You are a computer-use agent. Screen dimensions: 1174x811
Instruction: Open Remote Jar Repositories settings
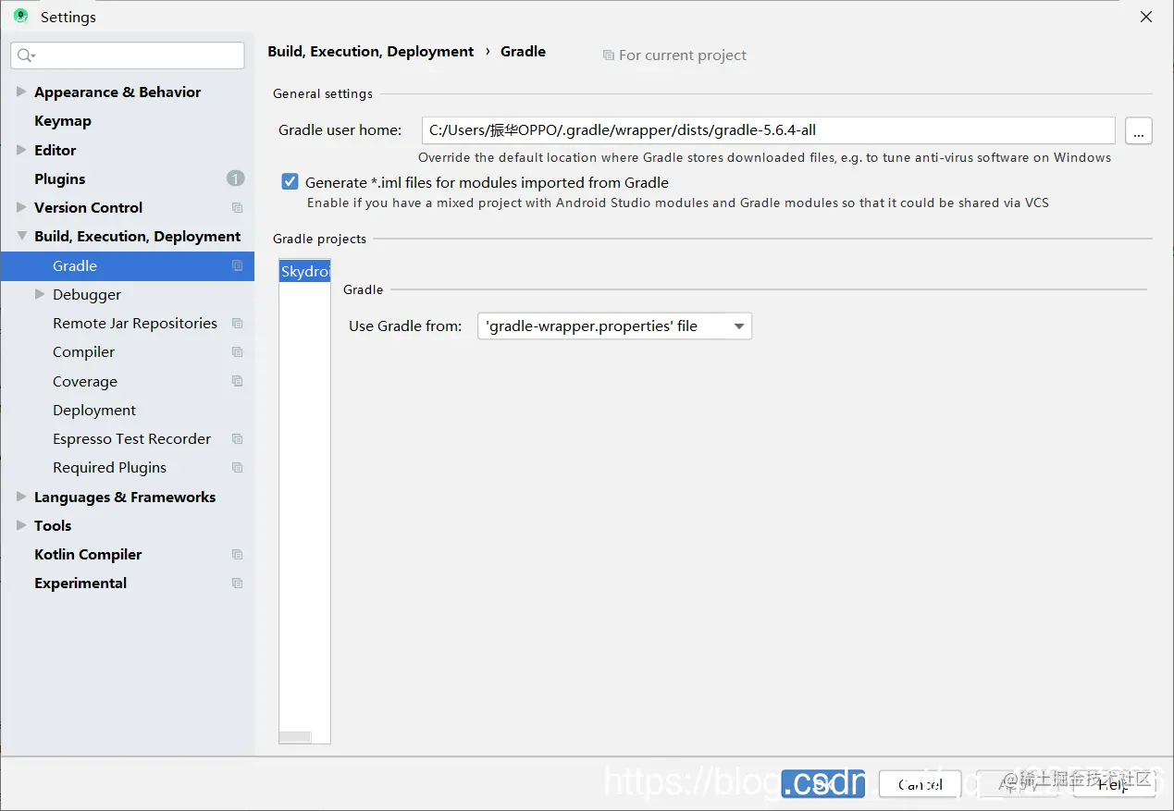tap(135, 324)
